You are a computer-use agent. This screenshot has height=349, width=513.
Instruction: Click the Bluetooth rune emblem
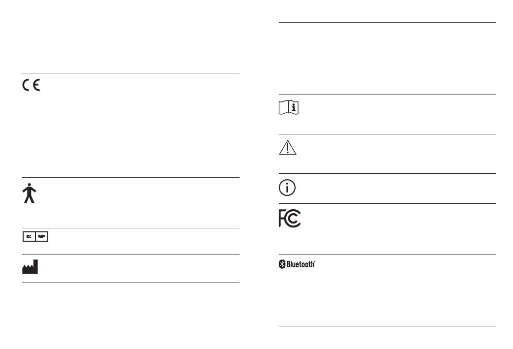282,264
